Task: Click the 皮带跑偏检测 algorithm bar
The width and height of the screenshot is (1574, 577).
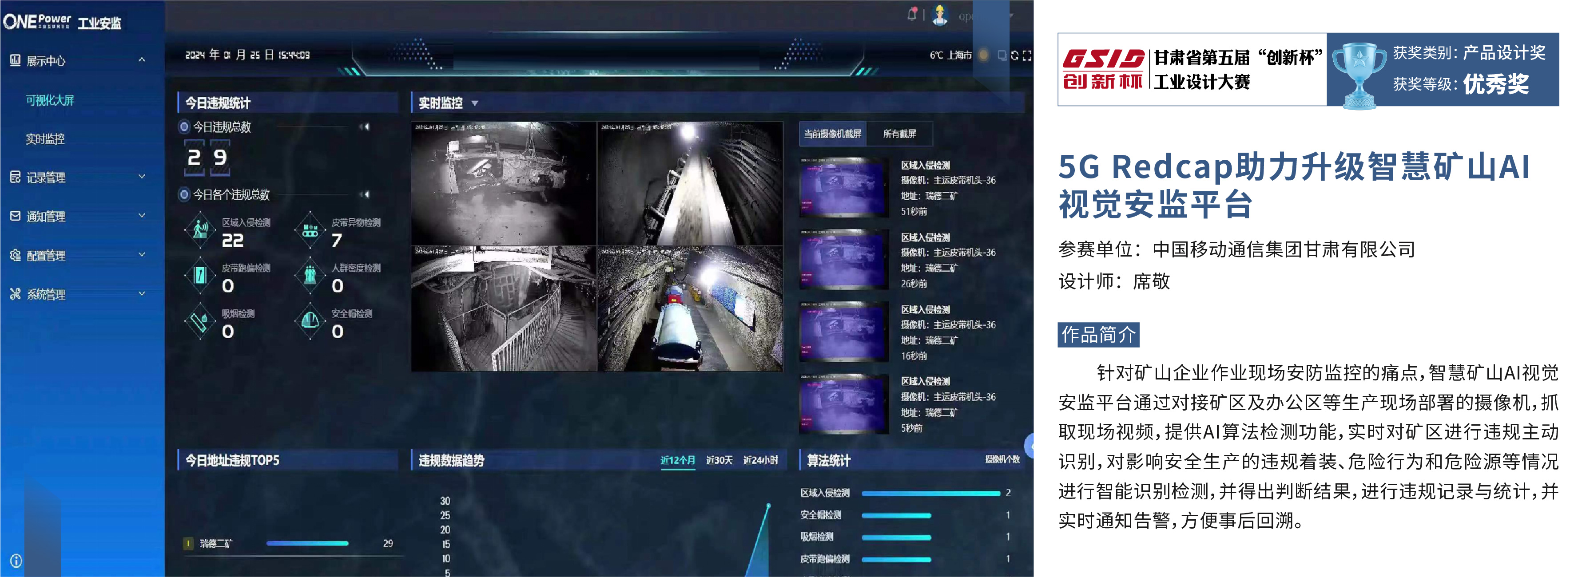Action: pyautogui.click(x=896, y=560)
